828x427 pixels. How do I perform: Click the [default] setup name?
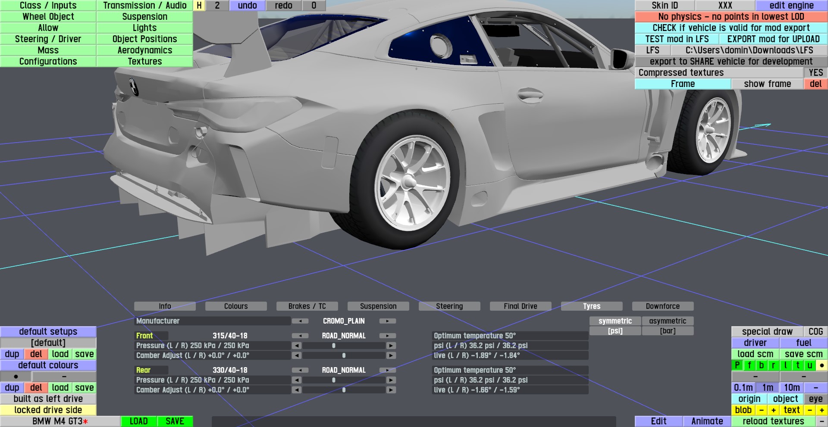tap(48, 343)
